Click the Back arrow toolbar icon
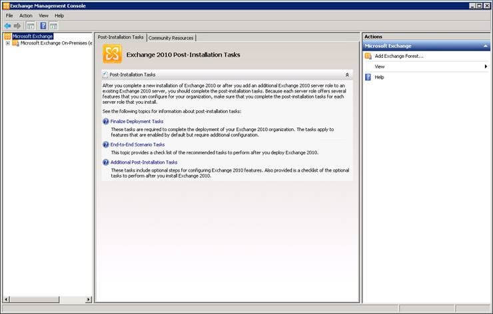493x314 pixels. [x=7, y=26]
